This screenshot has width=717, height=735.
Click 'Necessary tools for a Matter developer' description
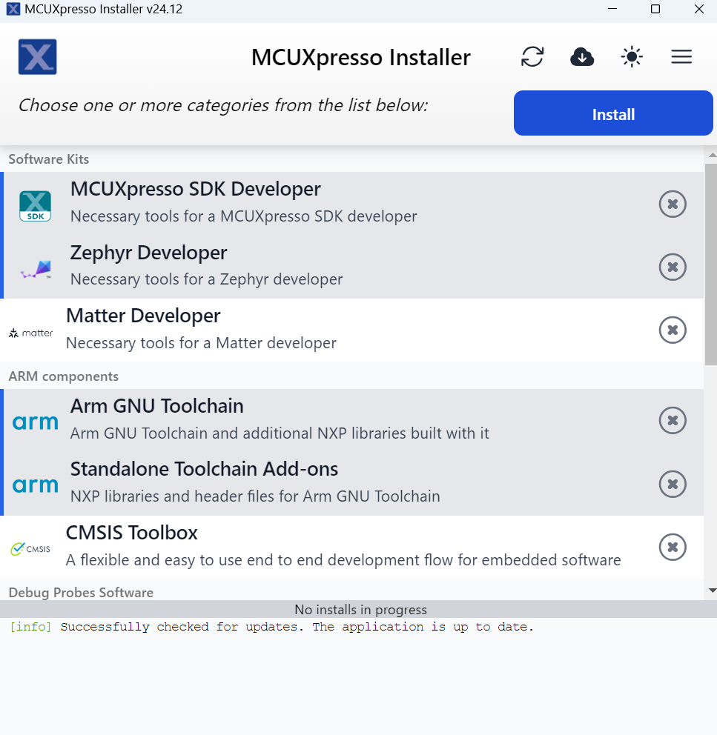coord(201,343)
